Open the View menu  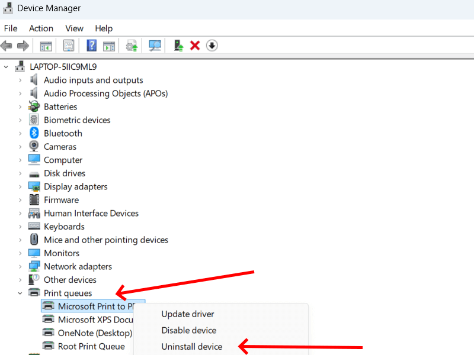point(74,28)
